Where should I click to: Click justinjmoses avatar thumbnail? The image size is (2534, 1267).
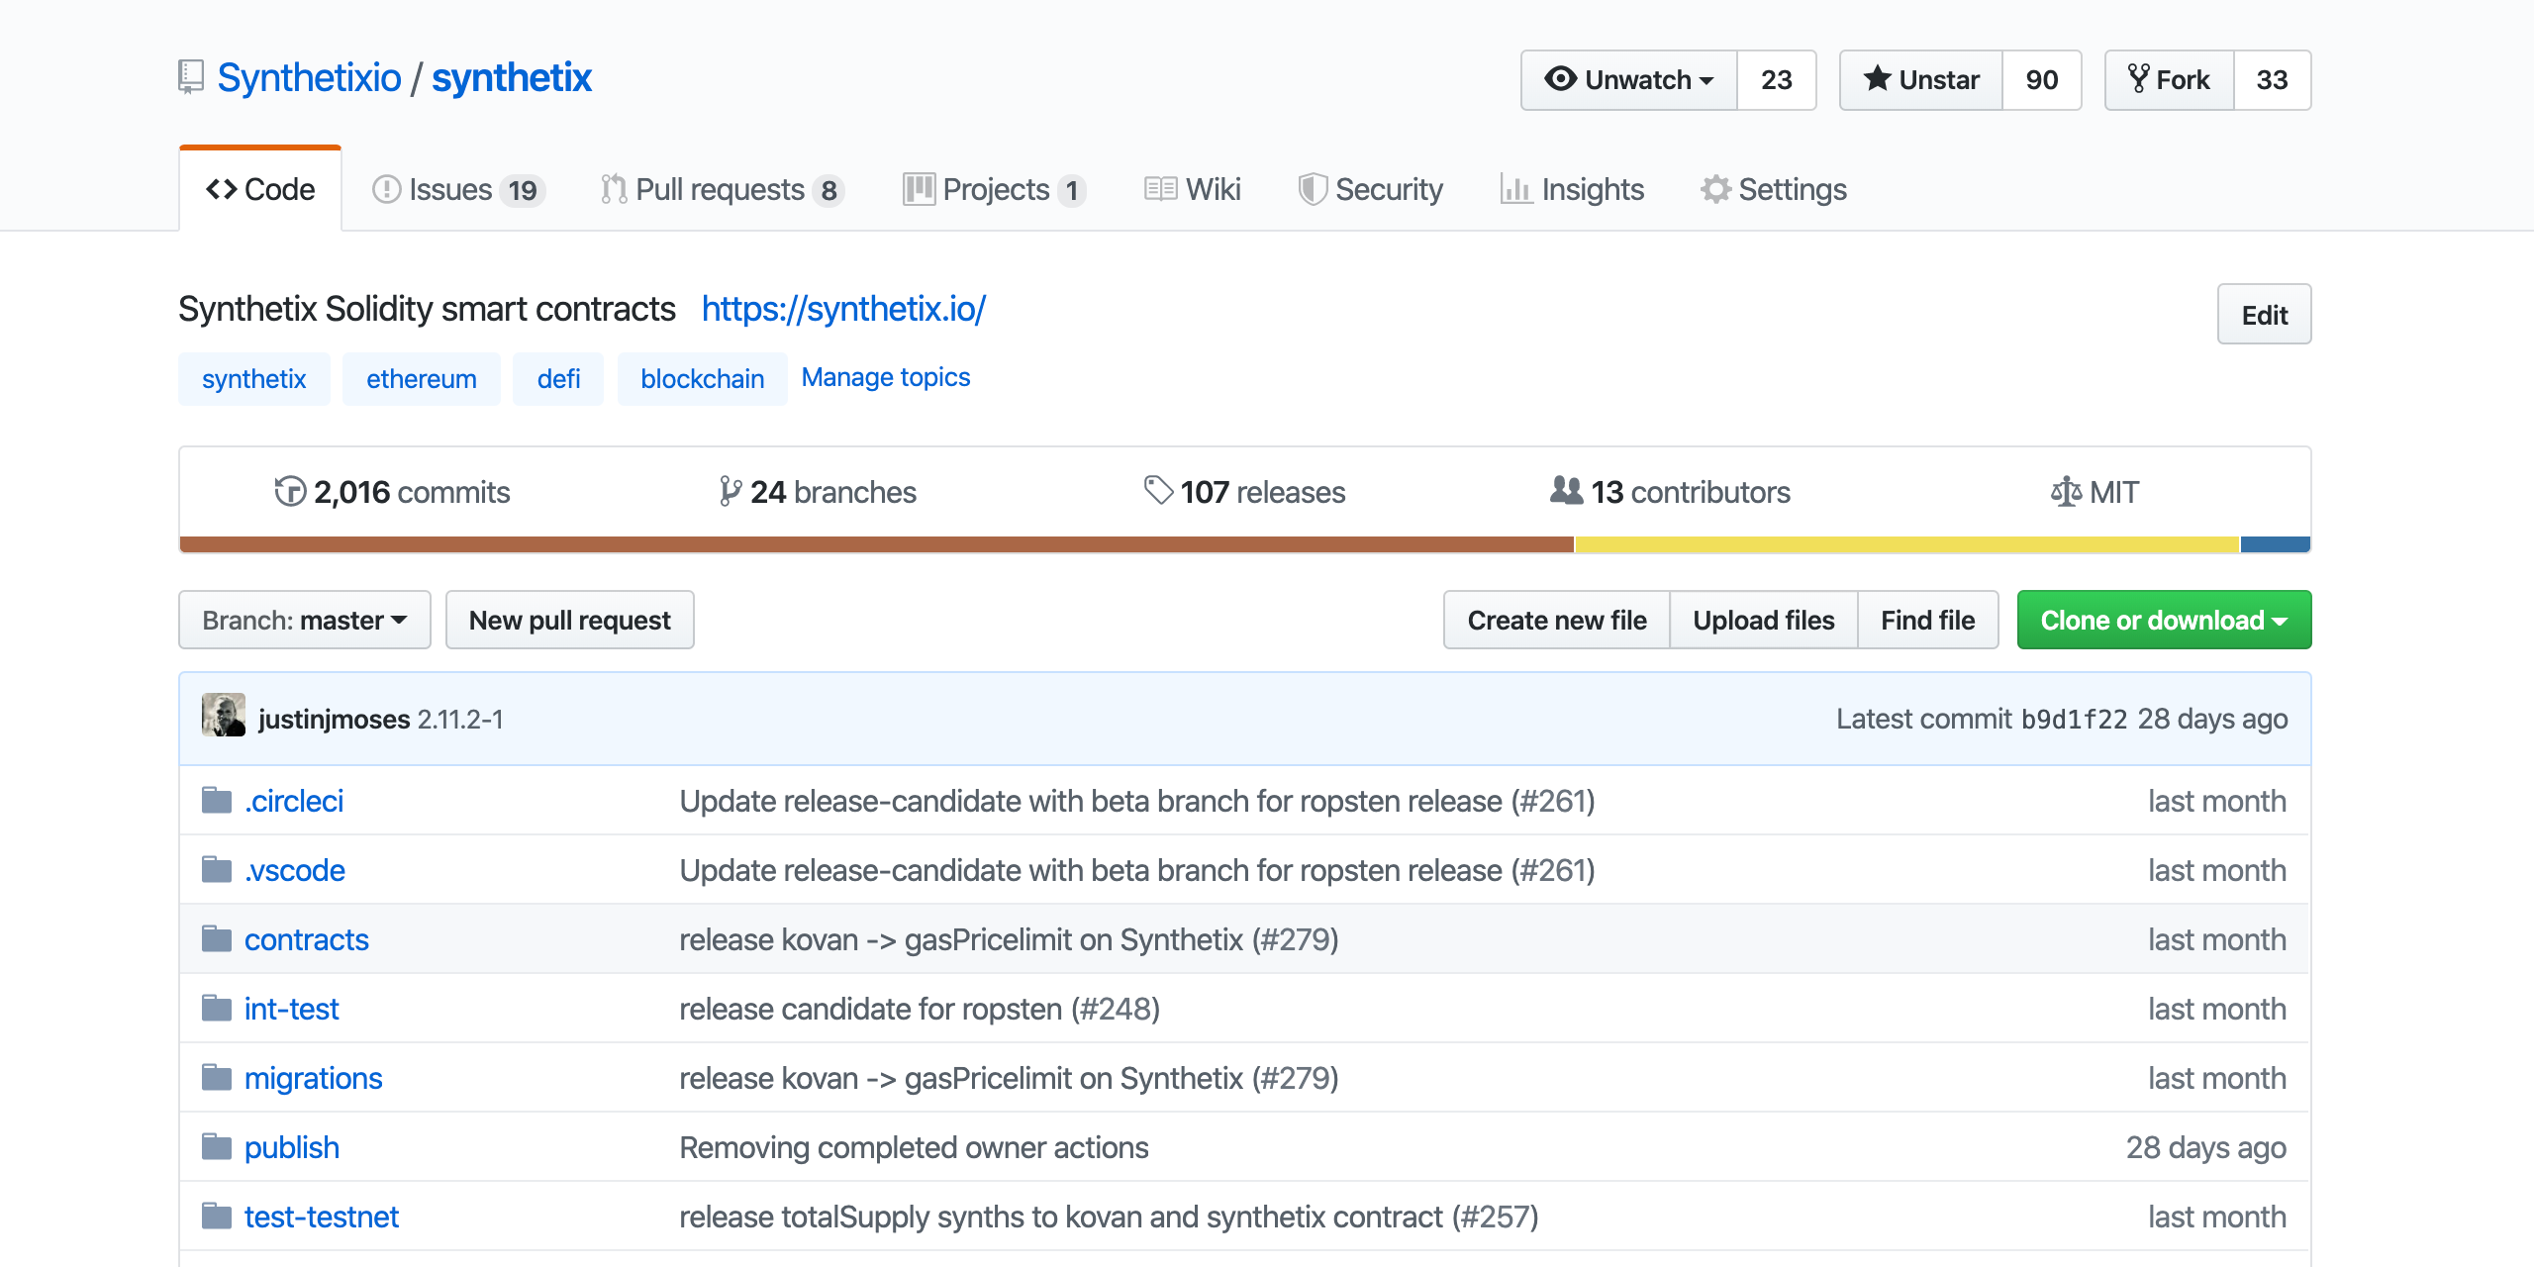click(224, 716)
